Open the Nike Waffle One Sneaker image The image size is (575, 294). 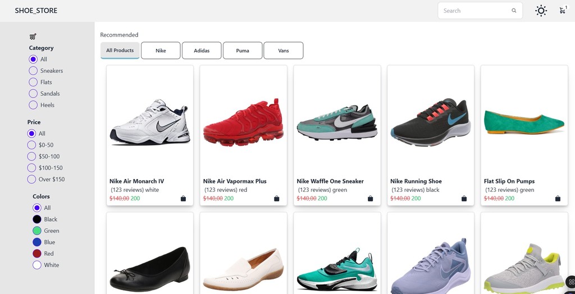[x=337, y=122]
